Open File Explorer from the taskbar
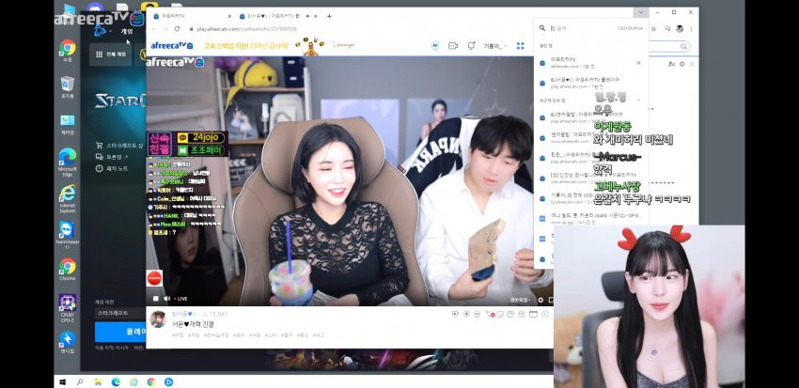This screenshot has height=388, width=799. pyautogui.click(x=98, y=381)
